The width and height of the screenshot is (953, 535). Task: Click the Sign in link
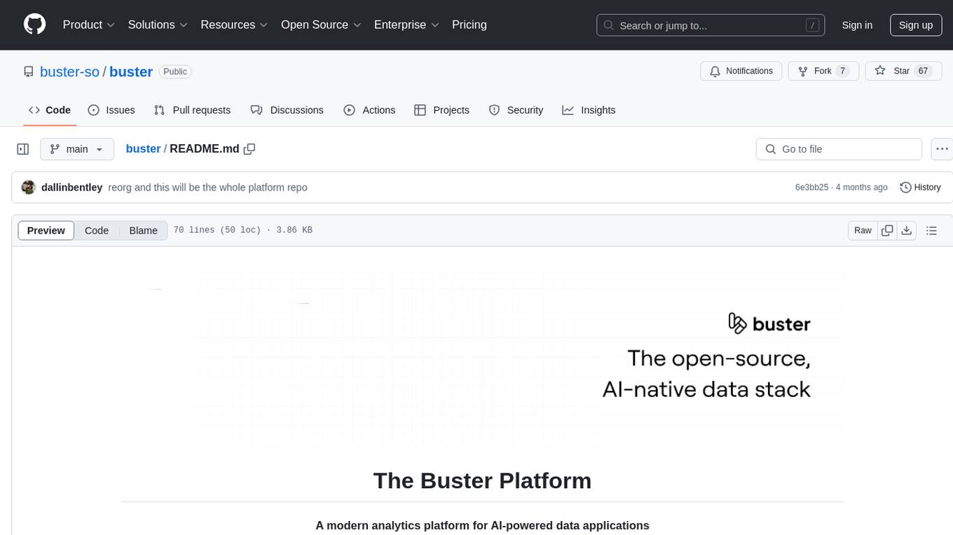[857, 25]
